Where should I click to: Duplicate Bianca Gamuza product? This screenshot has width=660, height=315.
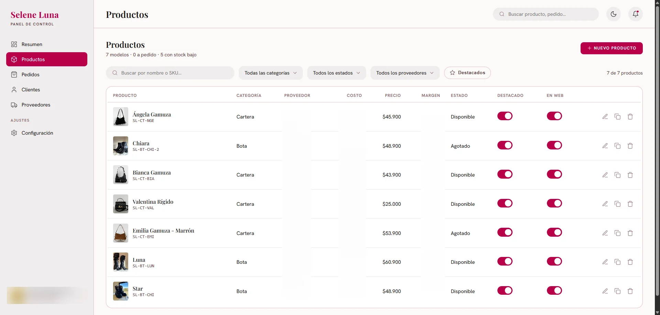[x=617, y=175]
